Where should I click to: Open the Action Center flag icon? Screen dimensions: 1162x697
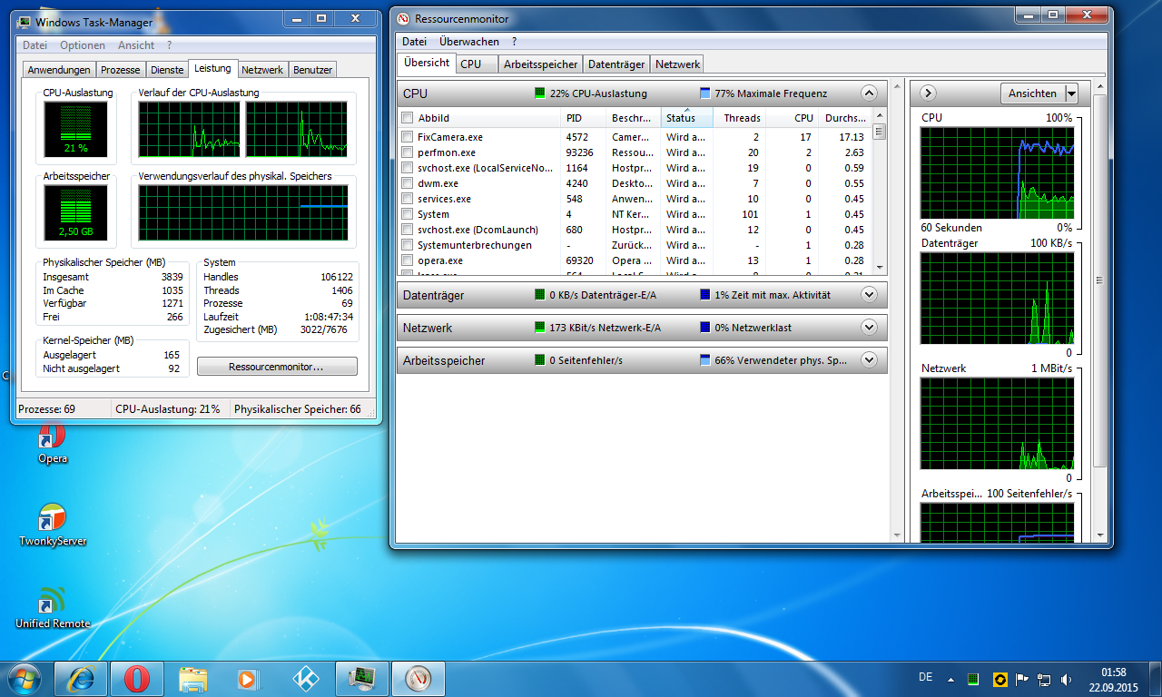pyautogui.click(x=1021, y=679)
